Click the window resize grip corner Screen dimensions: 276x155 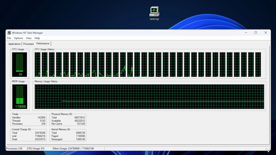point(268,149)
